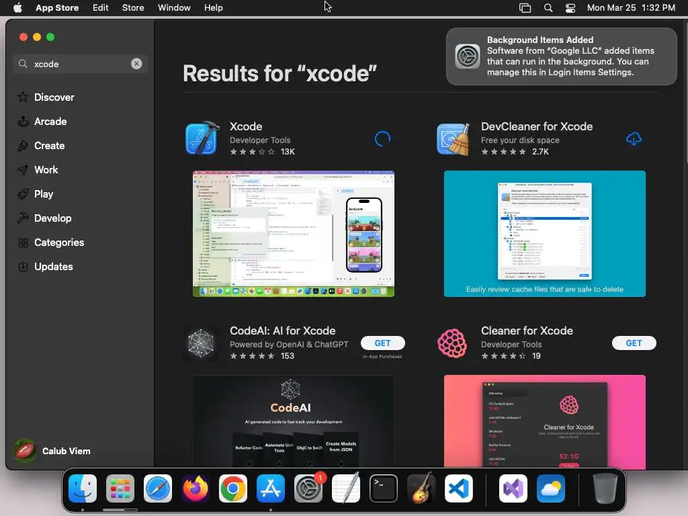Screen dimensions: 688x516
Task: View the Xcode screenshot preview
Action: pyautogui.click(x=294, y=233)
